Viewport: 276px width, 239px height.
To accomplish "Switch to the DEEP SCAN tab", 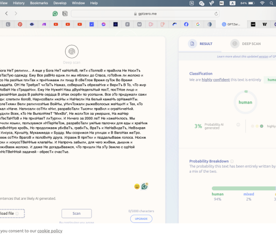I will [246, 43].
